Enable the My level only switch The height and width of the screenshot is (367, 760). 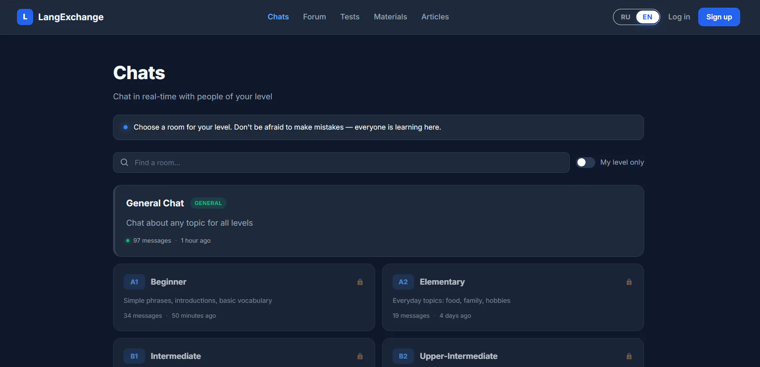pyautogui.click(x=586, y=162)
